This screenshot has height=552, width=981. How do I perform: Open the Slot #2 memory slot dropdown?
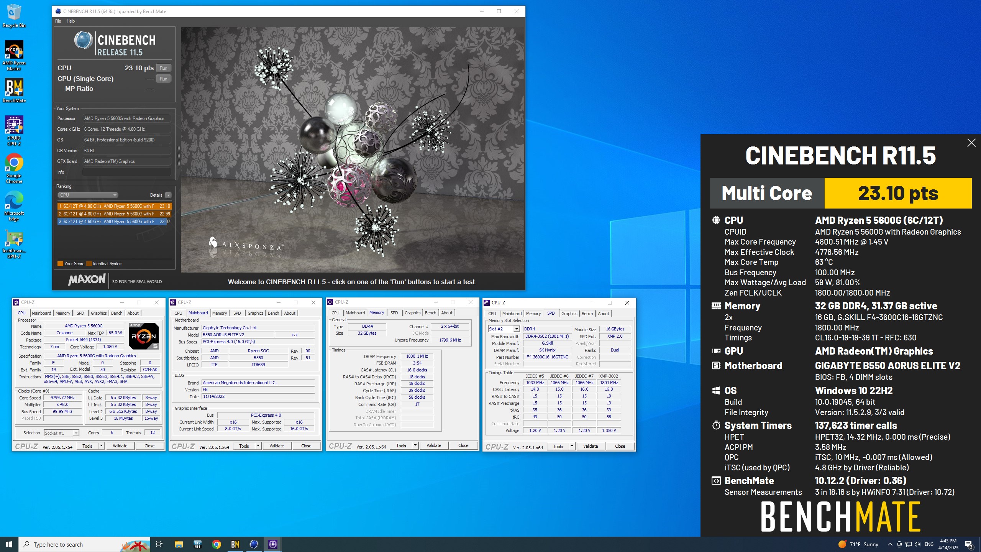click(x=504, y=329)
